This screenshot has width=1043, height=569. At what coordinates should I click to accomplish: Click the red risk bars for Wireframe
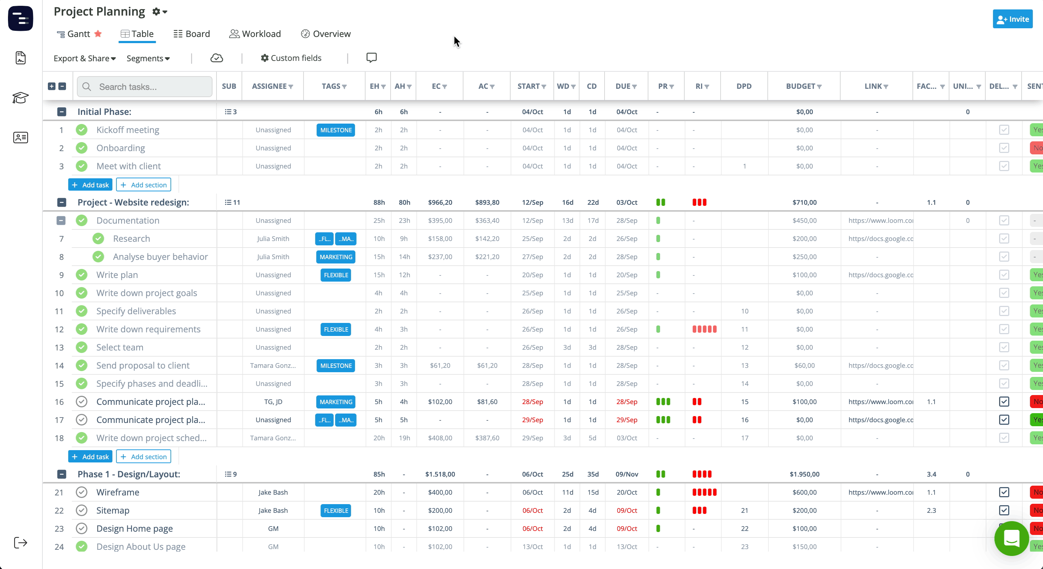704,492
